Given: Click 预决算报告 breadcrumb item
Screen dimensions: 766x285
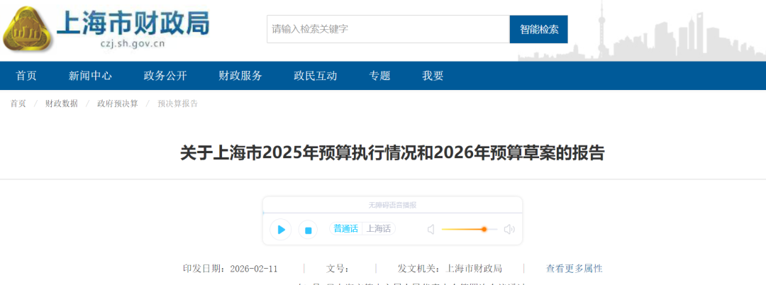Looking at the screenshot, I should pyautogui.click(x=177, y=104).
